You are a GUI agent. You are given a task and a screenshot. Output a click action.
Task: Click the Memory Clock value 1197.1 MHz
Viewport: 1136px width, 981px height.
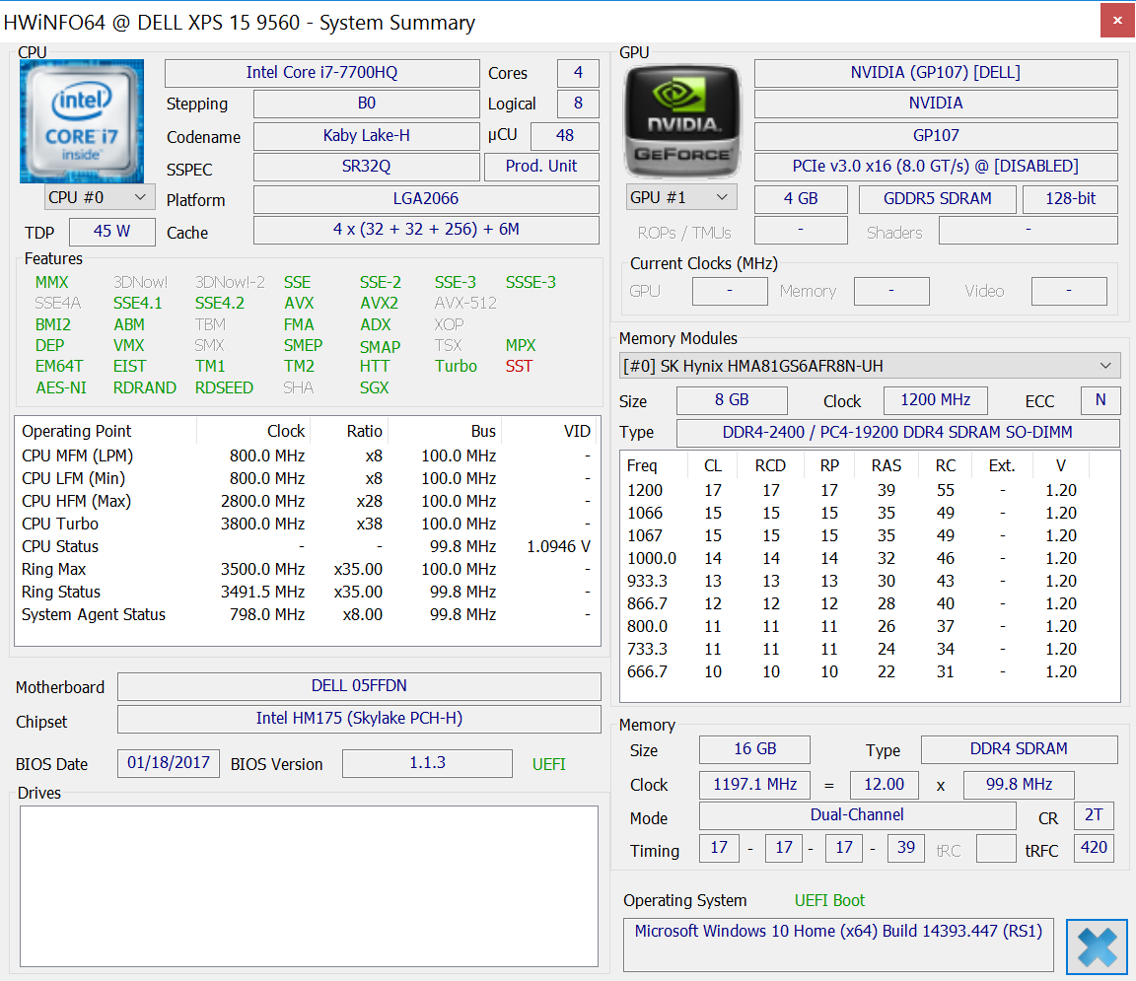[755, 785]
